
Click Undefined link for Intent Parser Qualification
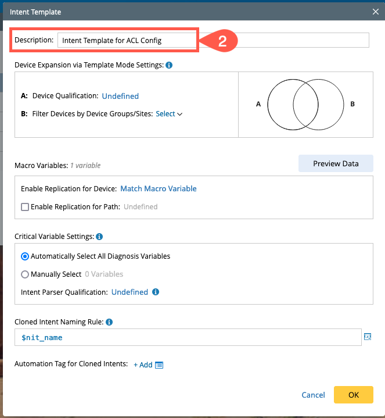[x=129, y=292]
